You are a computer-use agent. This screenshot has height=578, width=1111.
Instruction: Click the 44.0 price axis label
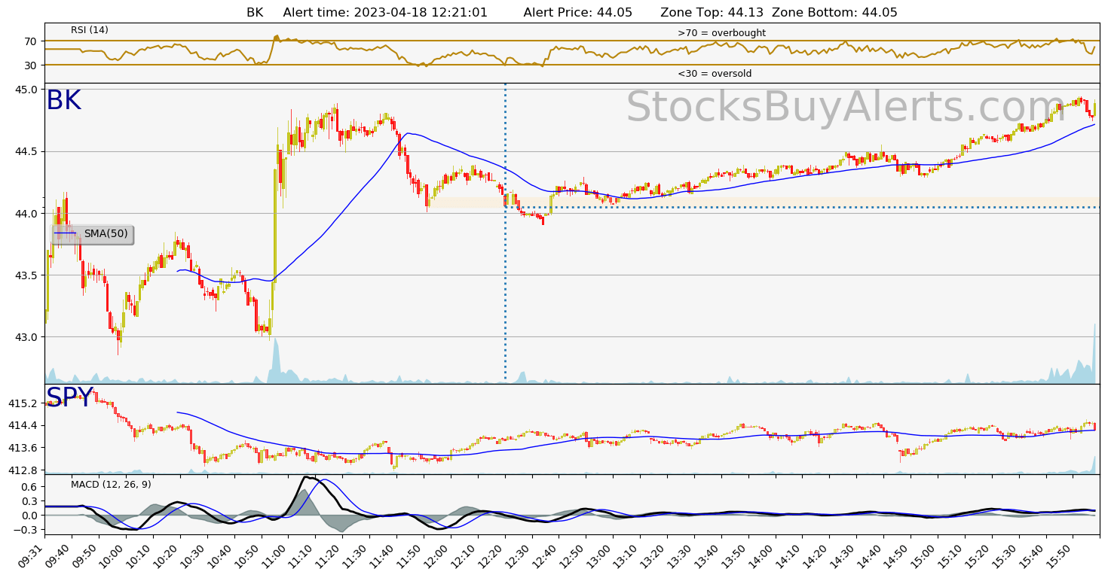click(27, 213)
